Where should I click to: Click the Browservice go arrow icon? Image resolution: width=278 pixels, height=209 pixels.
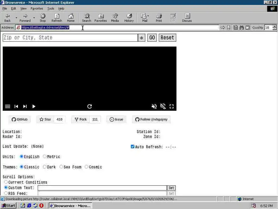point(223,27)
